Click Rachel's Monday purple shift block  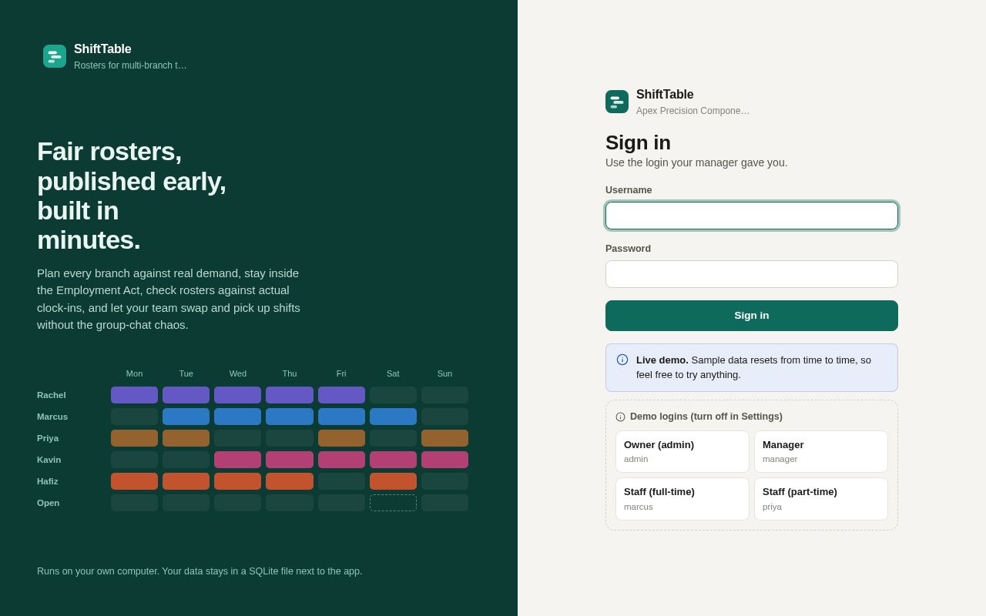135,395
